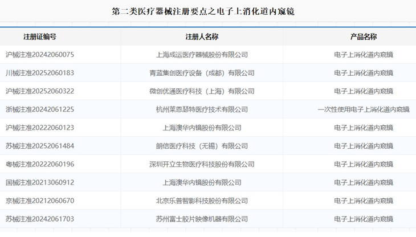Image resolution: width=416 pixels, height=237 pixels.
Task: Select registrant 苏州富士胶片映像机器有限公司
Action: tap(202, 219)
